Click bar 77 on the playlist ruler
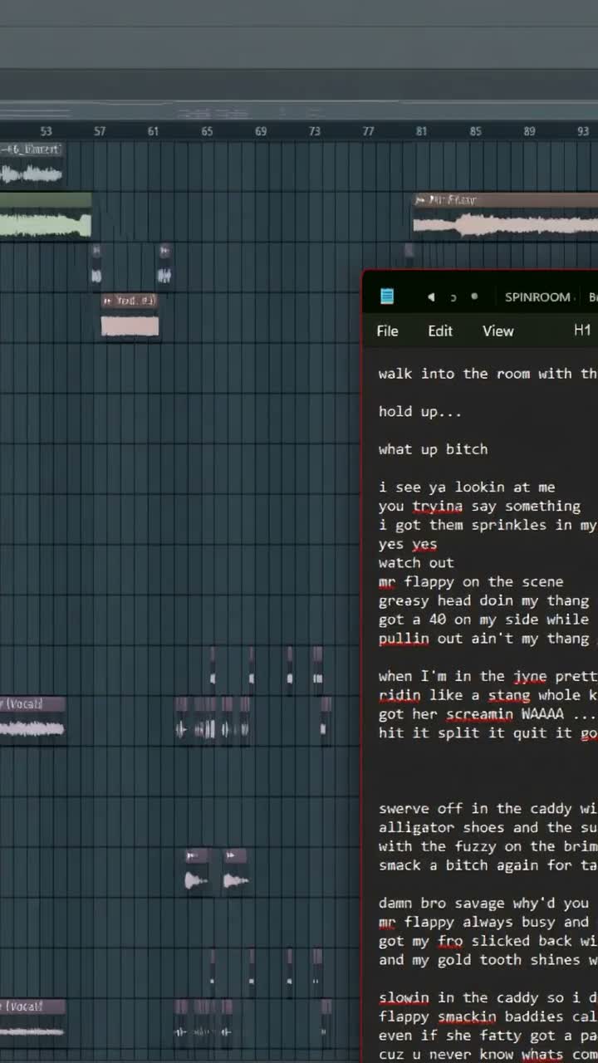The image size is (598, 1063). point(368,131)
